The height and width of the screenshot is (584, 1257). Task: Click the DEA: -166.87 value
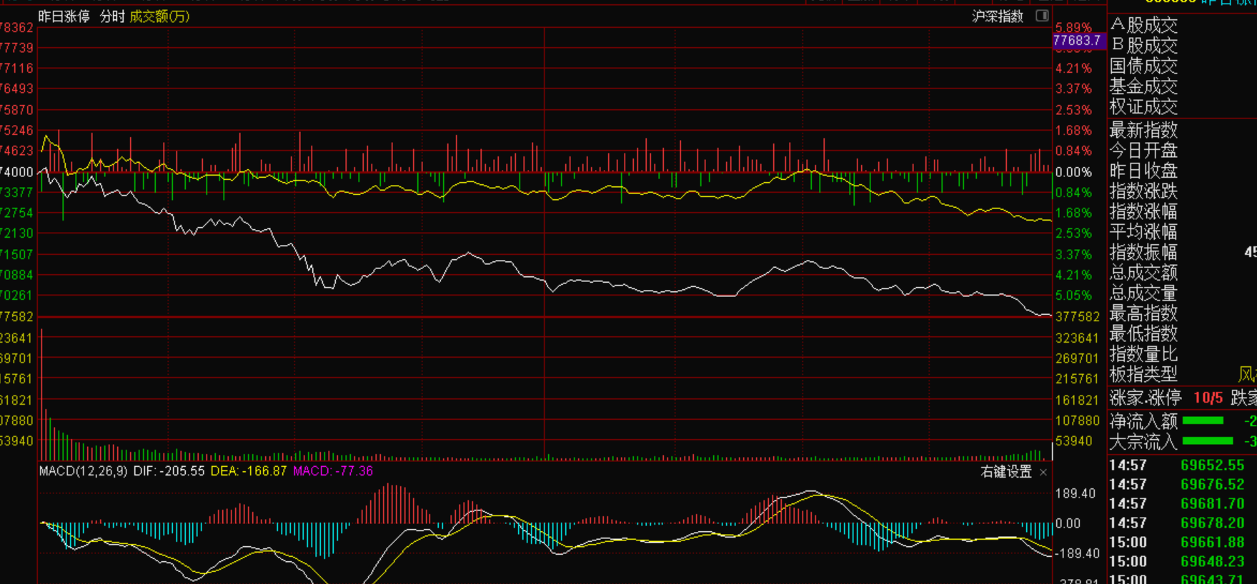(249, 471)
